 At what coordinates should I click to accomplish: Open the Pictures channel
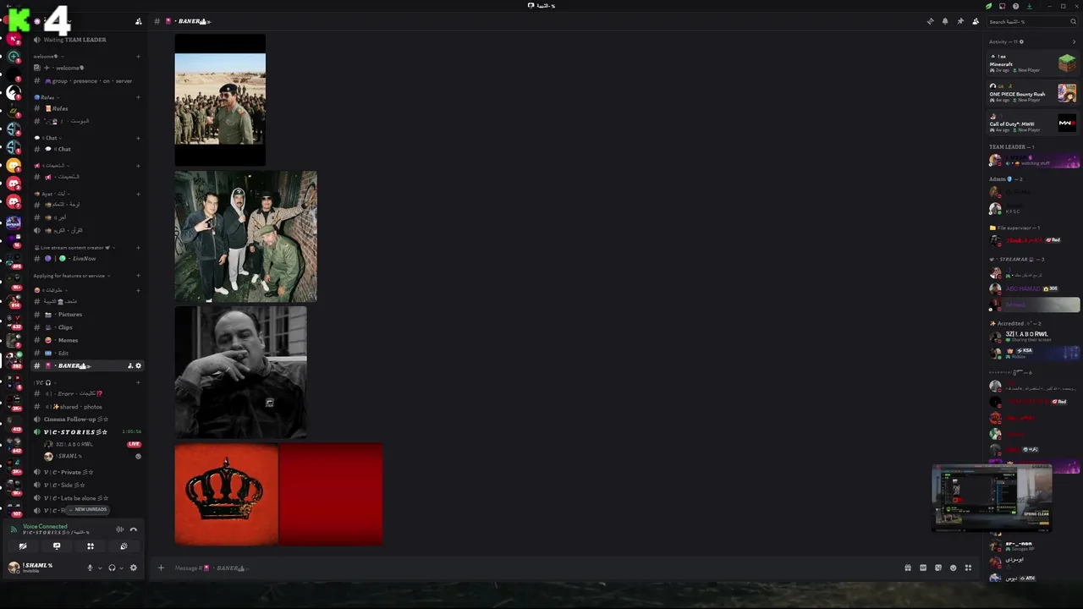click(x=87, y=315)
